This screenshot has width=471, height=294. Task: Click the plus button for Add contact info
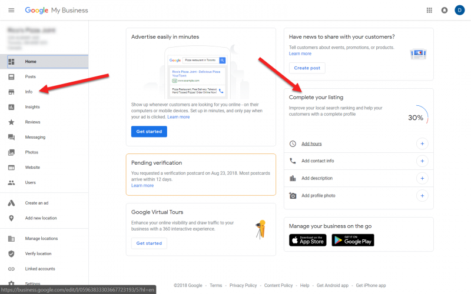pos(422,161)
